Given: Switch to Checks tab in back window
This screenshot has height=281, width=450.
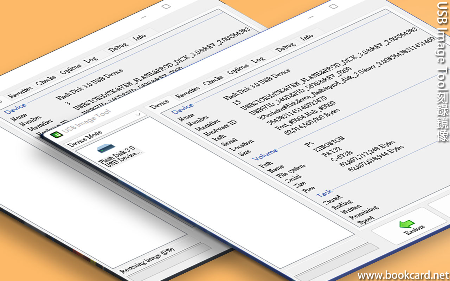Looking at the screenshot, I should click(46, 80).
